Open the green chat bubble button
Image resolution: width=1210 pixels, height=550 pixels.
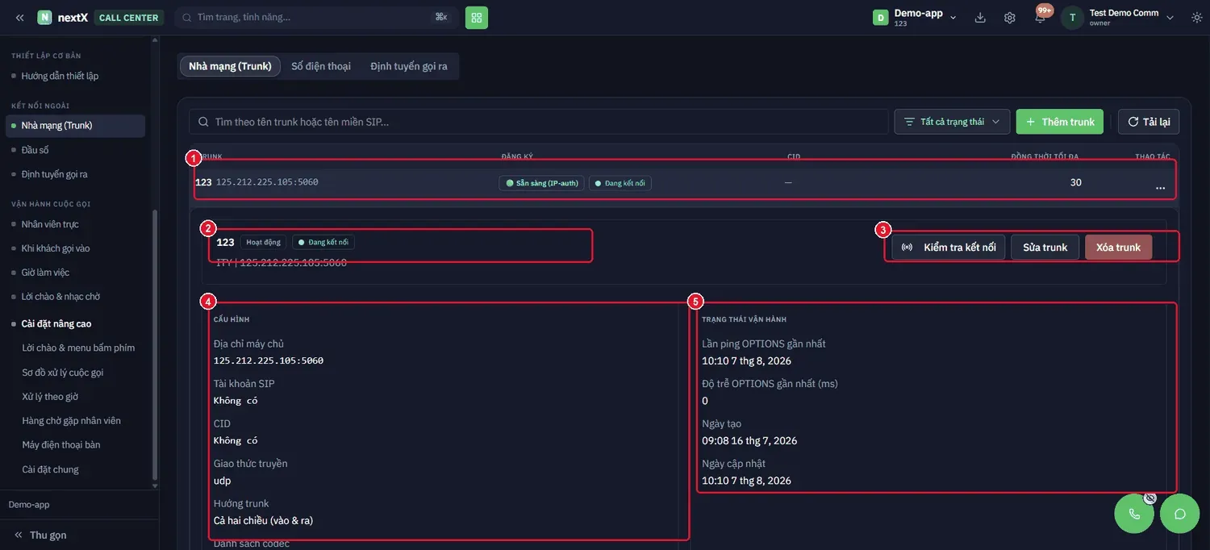coord(1180,514)
